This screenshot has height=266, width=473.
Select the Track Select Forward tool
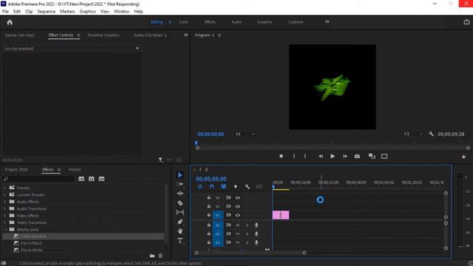coord(180,184)
